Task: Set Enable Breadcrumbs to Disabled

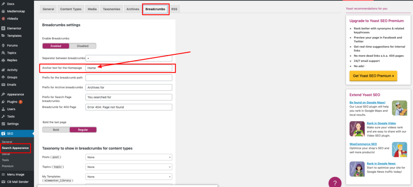Action: [x=83, y=46]
